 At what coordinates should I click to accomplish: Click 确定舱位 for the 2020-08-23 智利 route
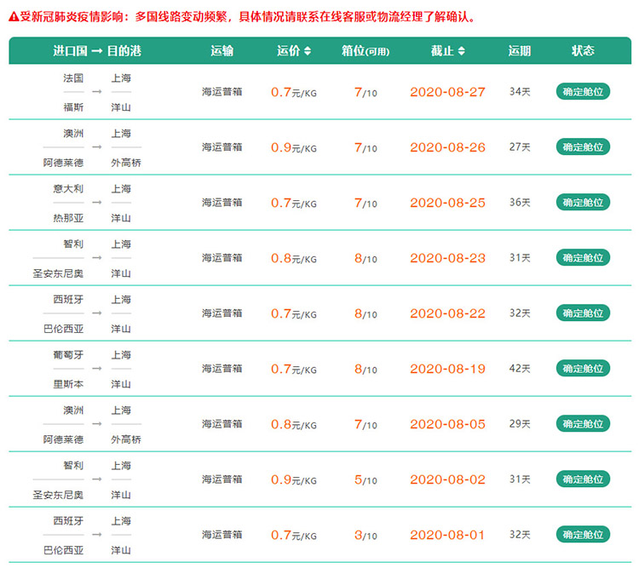coord(583,258)
